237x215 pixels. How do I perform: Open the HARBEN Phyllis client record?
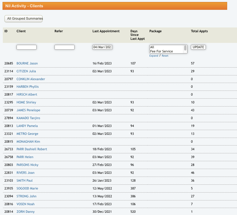28,87
